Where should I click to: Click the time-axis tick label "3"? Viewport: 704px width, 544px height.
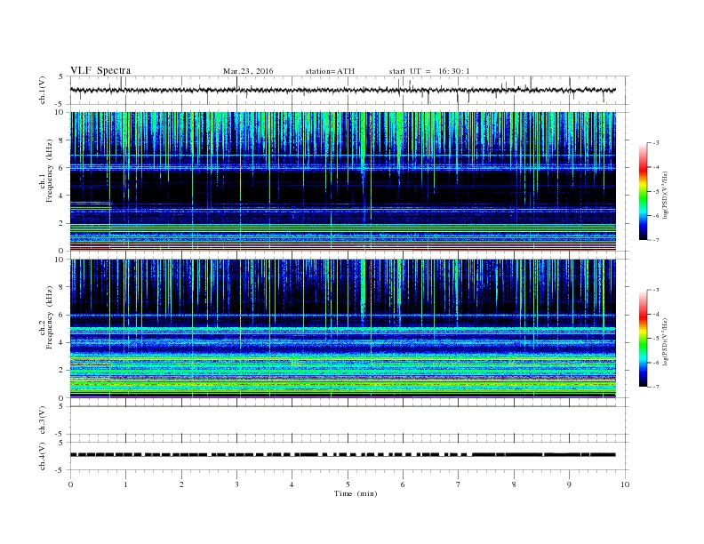(x=236, y=484)
